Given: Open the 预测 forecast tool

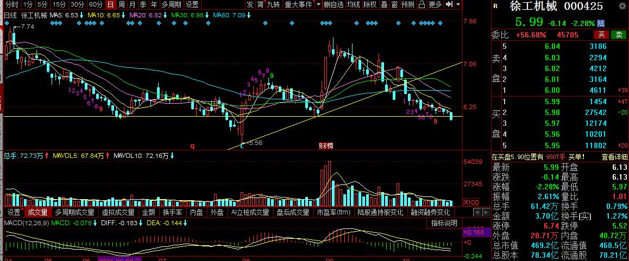Looking at the screenshot, I should 408,5.
